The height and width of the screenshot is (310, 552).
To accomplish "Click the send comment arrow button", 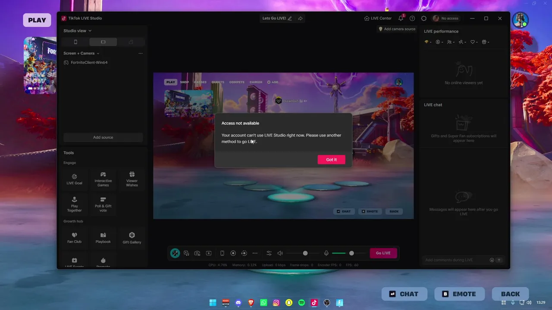I will [499, 260].
